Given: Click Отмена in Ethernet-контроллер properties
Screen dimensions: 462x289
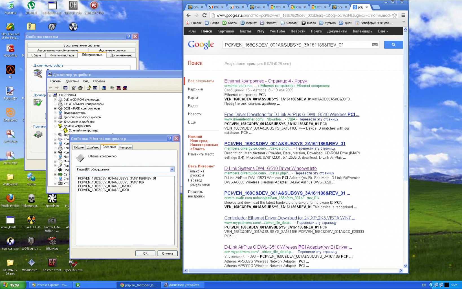Looking at the screenshot, I should 168,253.
